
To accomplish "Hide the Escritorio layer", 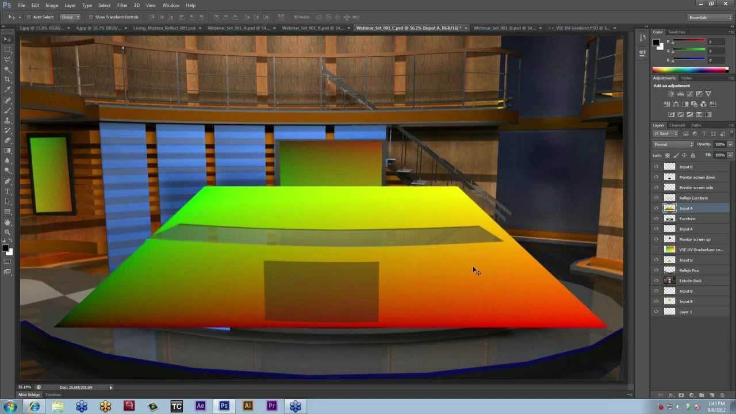I will pos(656,218).
